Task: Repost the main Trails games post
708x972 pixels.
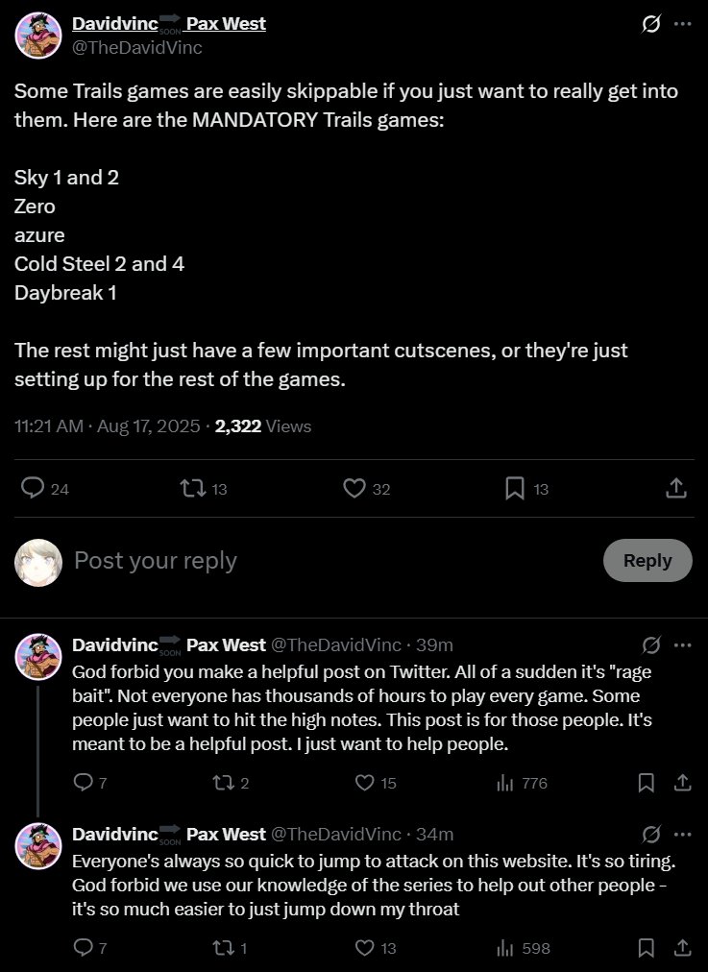Action: tap(193, 488)
